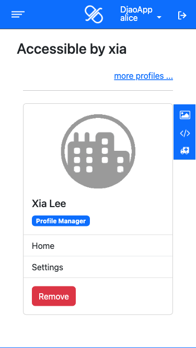The width and height of the screenshot is (196, 348).
Task: Open the image gallery tool icon
Action: coord(185,115)
